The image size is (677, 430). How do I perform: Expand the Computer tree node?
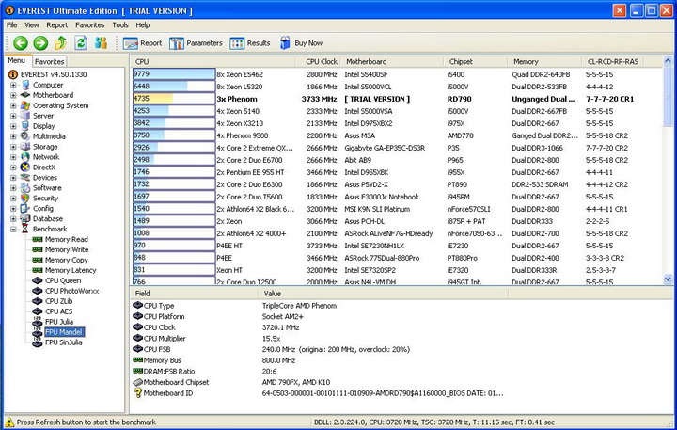click(13, 85)
